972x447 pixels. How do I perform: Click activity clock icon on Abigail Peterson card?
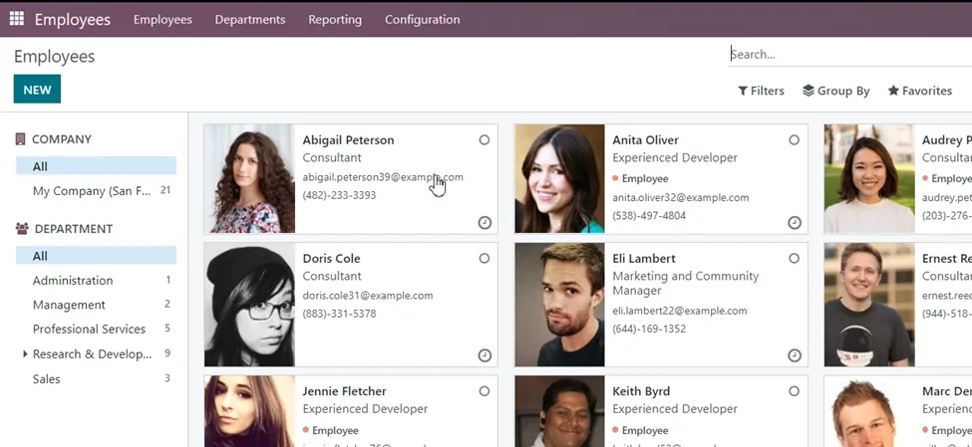(x=485, y=222)
